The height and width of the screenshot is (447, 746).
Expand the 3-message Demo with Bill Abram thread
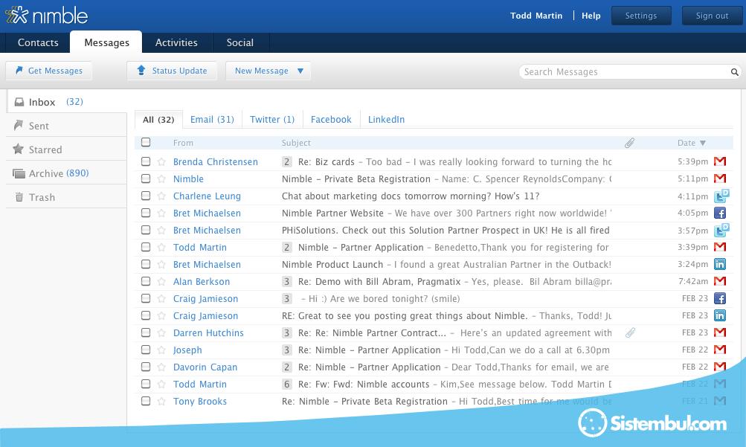coord(286,282)
